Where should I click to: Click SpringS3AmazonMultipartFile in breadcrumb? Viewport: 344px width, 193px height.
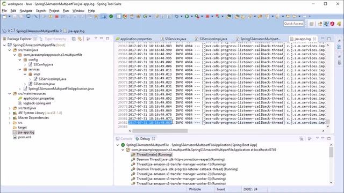[37, 31]
